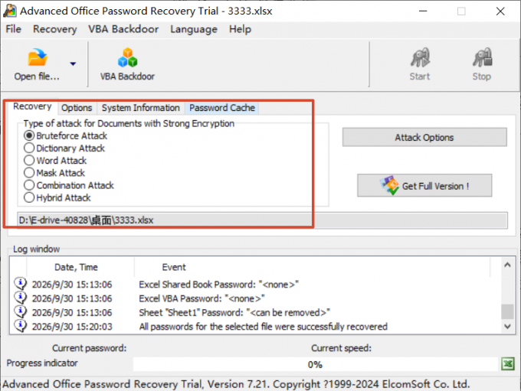
Task: Select the Bruteforce Attack radio button
Action: click(x=29, y=135)
